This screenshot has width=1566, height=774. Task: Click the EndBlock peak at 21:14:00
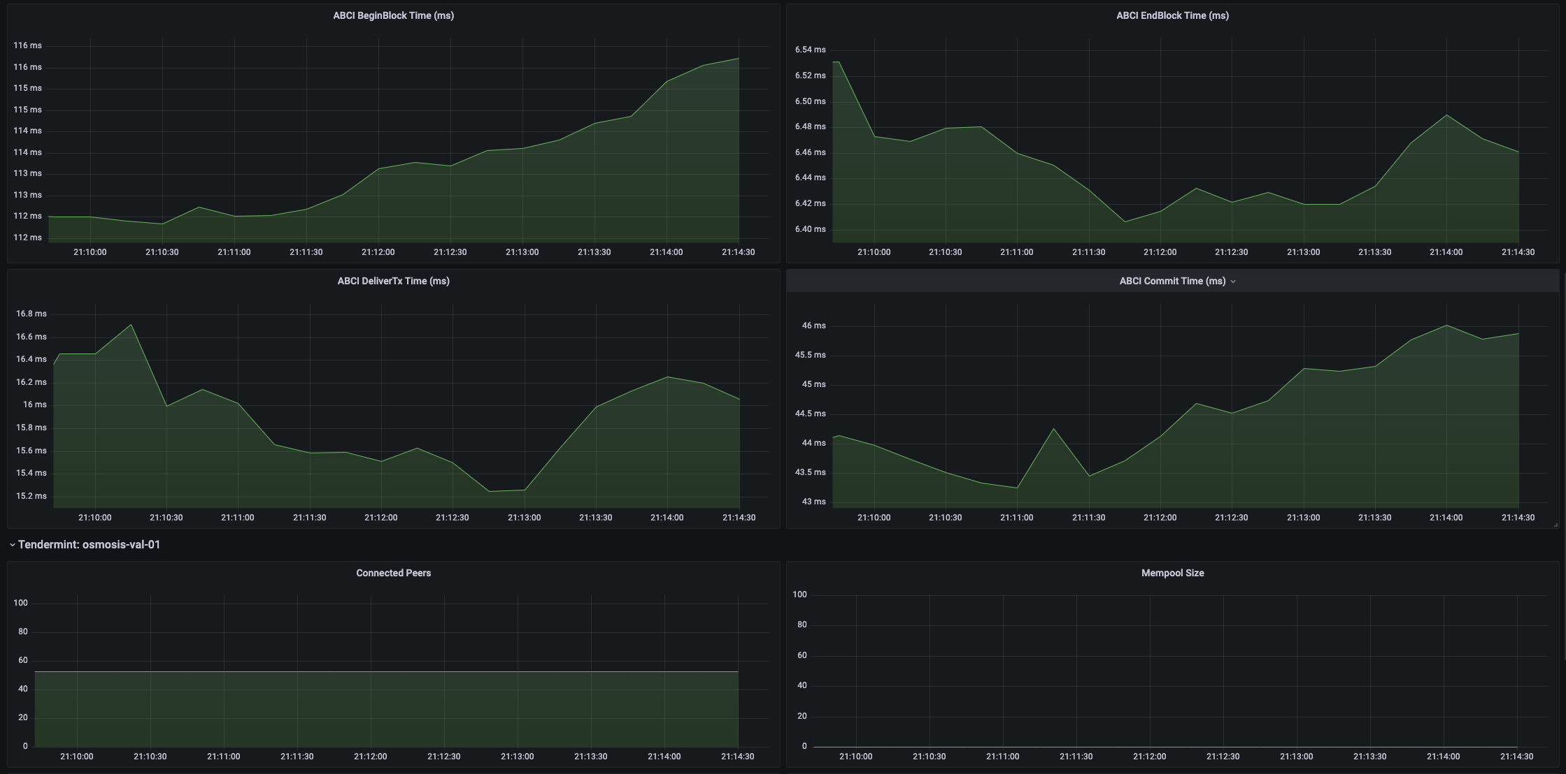1446,115
